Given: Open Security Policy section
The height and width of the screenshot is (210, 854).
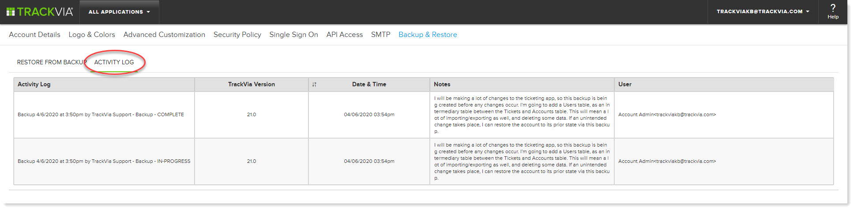Looking at the screenshot, I should pos(237,34).
